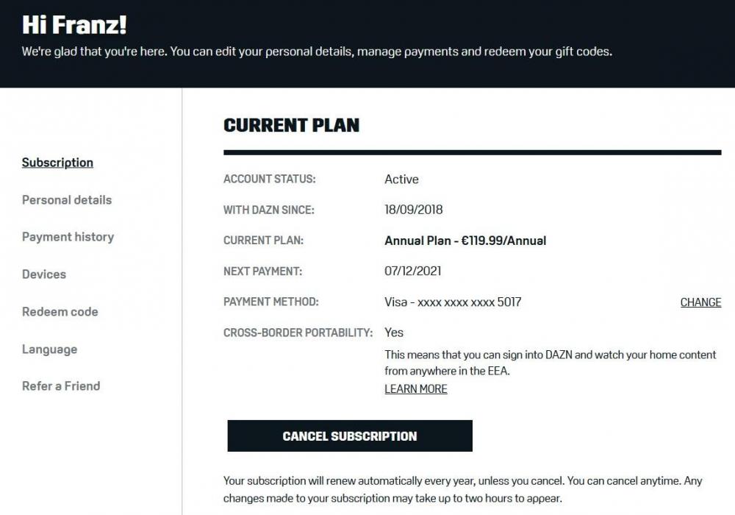Click the automatic renewal notice paragraph
This screenshot has width=735, height=515.
462,489
